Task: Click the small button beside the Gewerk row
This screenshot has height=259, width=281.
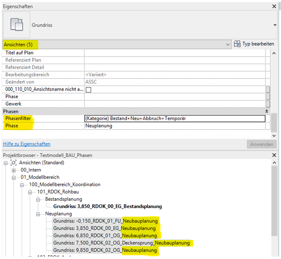Action: (268, 104)
